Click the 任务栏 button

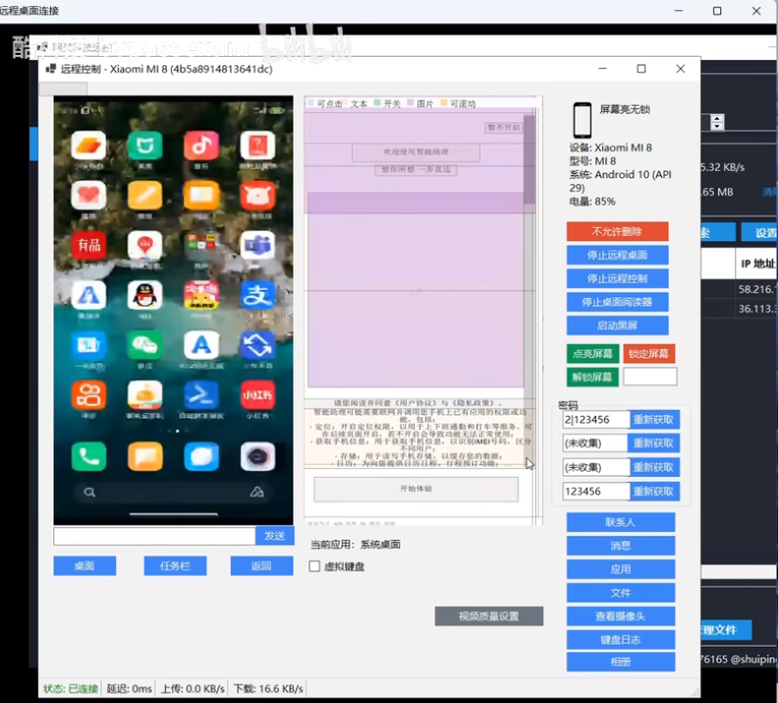coord(175,565)
